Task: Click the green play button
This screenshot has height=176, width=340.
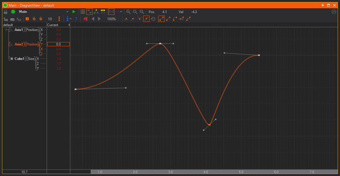Action: (74, 12)
